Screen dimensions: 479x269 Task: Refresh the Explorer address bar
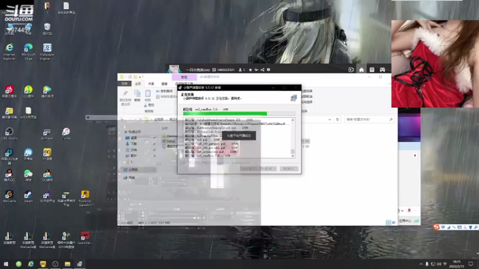(x=337, y=120)
